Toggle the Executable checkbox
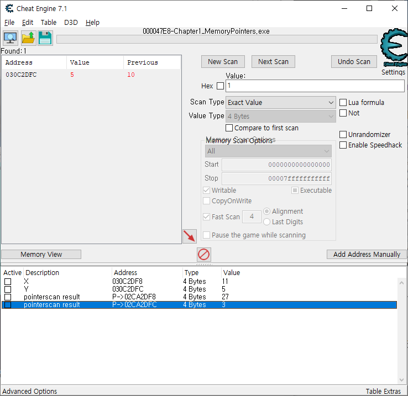The width and height of the screenshot is (408, 396). point(295,191)
